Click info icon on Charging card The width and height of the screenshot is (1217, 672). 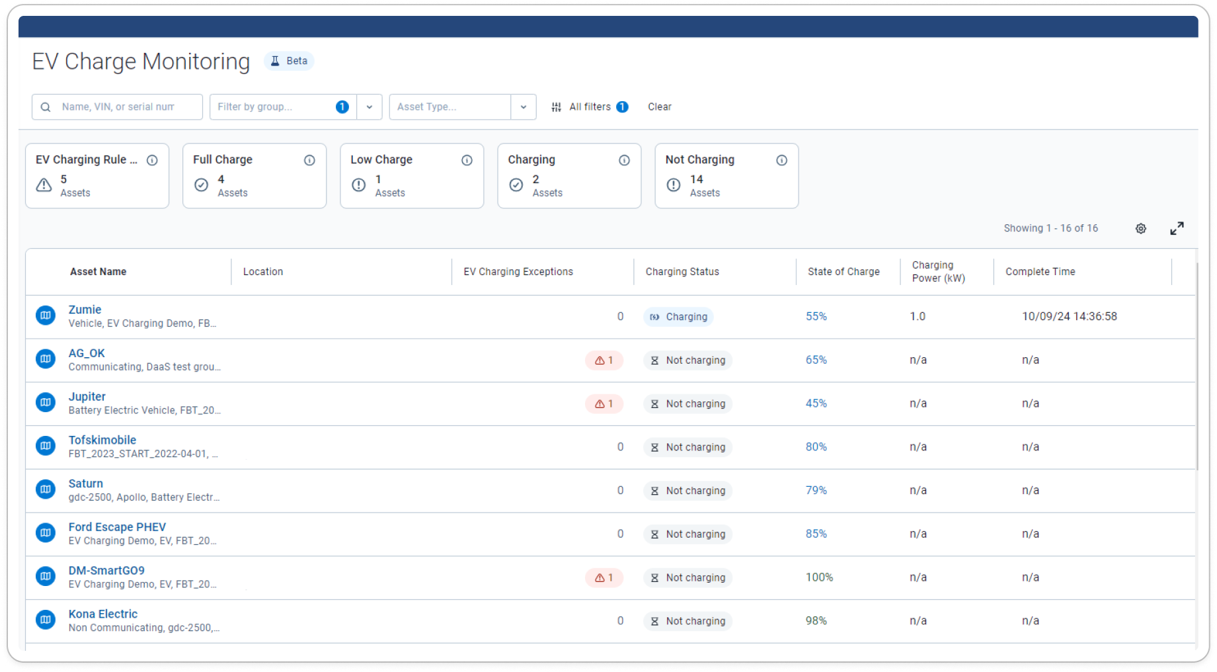(x=624, y=160)
